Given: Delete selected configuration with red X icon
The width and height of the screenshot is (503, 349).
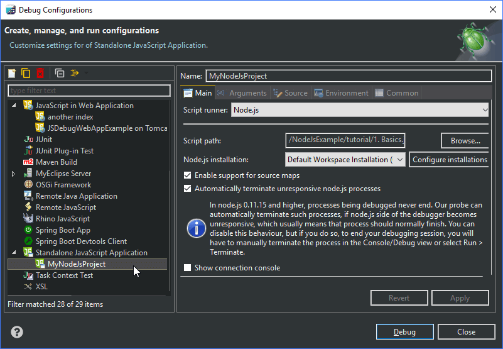Looking at the screenshot, I should point(40,74).
